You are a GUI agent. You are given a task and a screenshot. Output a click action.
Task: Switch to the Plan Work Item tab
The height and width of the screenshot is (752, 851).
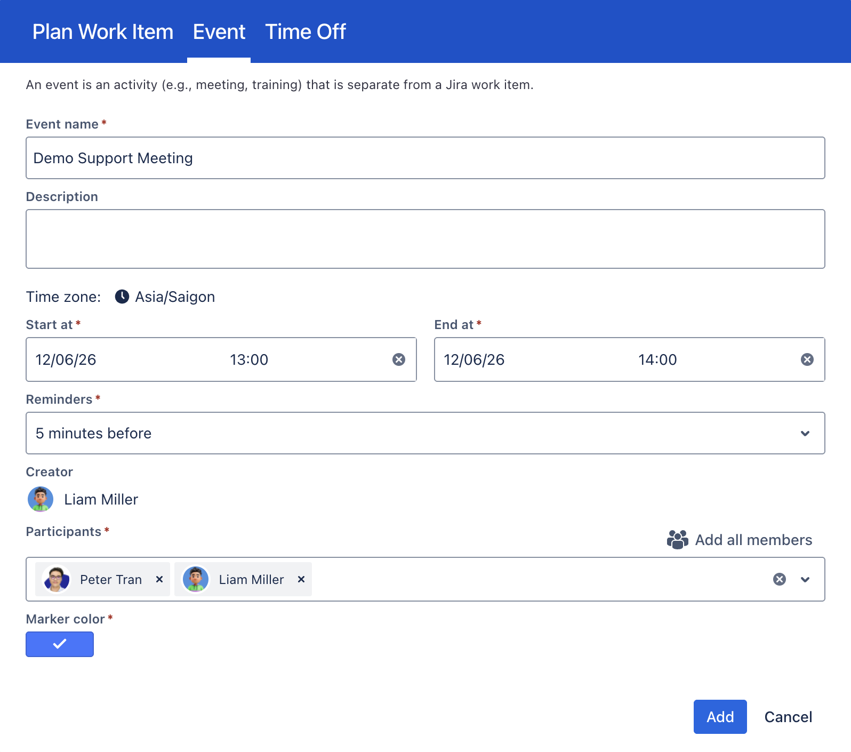[103, 32]
